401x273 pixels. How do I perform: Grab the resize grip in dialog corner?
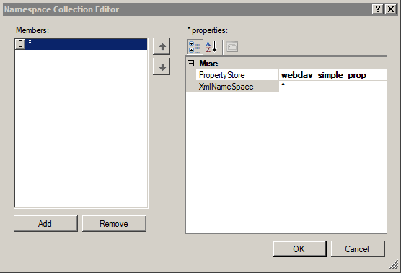pos(394,265)
